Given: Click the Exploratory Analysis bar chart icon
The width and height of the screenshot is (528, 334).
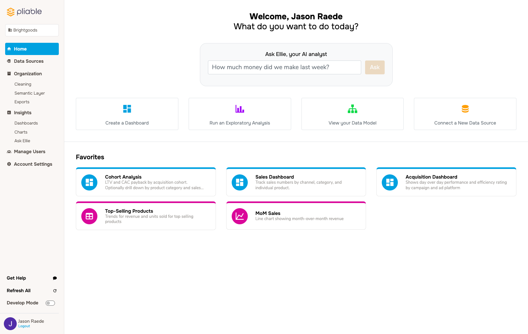Looking at the screenshot, I should point(240,109).
